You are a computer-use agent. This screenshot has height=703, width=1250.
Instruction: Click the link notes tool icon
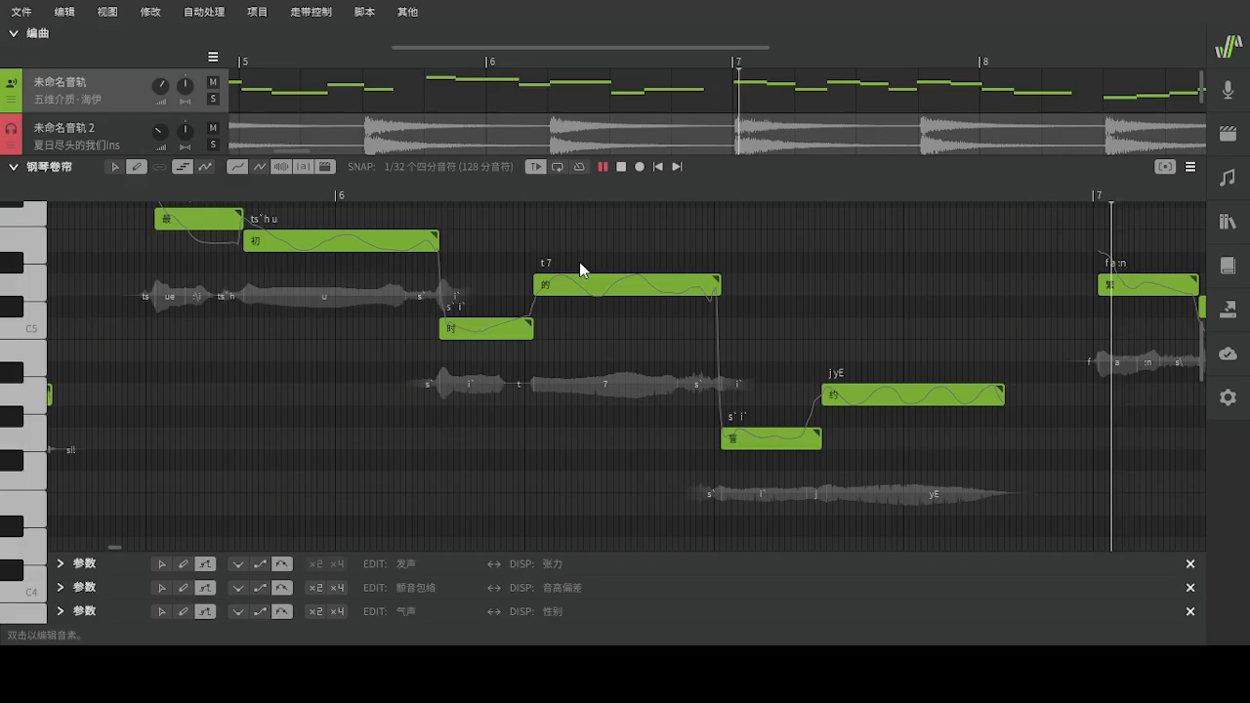click(x=159, y=167)
